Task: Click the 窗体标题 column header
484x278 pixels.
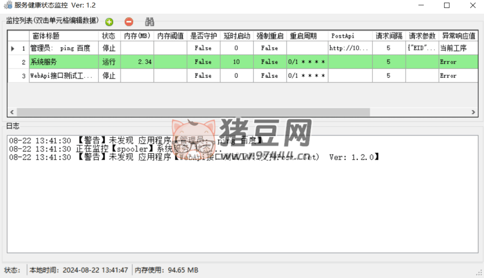Action: (64, 36)
